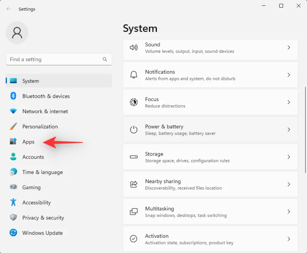Open the Nearby sharing settings chevron
This screenshot has width=307, height=253.
289,184
